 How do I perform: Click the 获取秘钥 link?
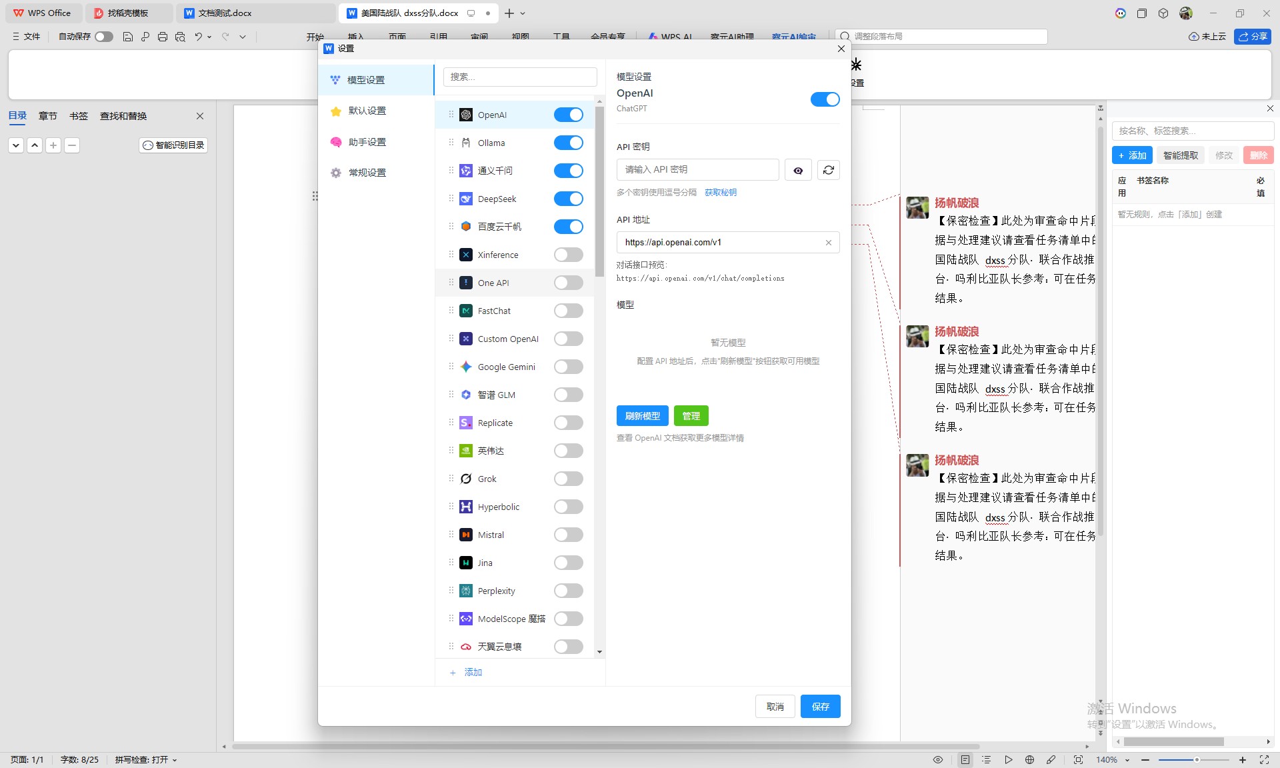pos(720,193)
